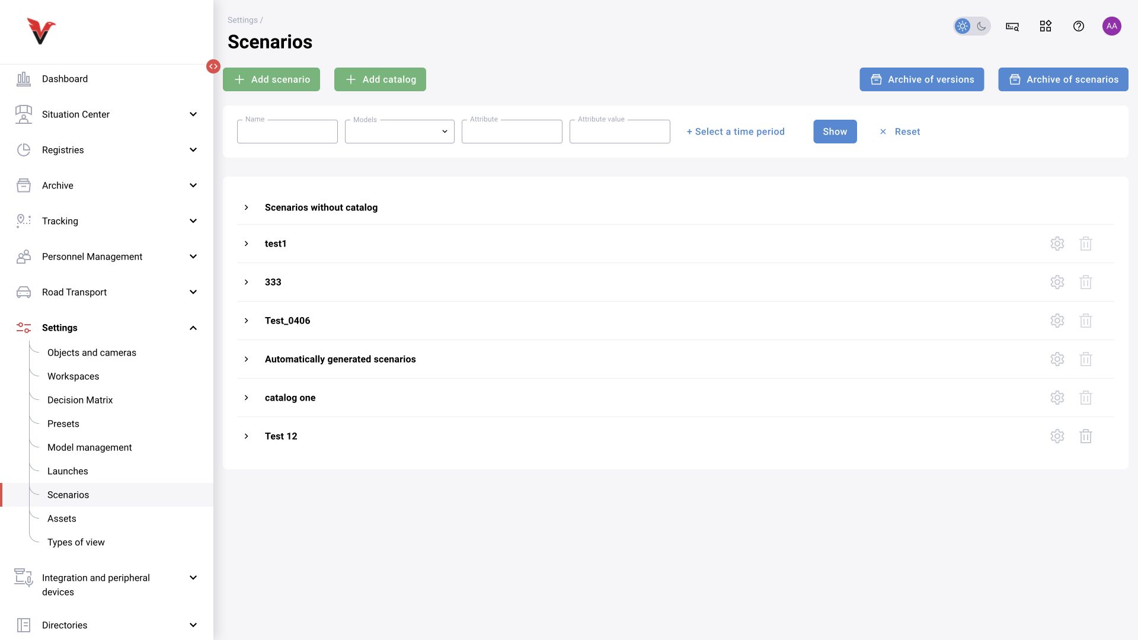Image resolution: width=1138 pixels, height=640 pixels.
Task: Open settings gear for Automatically generated scenarios
Action: click(x=1057, y=359)
